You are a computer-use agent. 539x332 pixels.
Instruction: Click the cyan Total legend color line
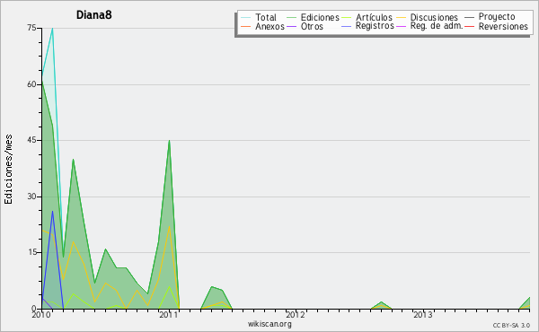click(246, 17)
